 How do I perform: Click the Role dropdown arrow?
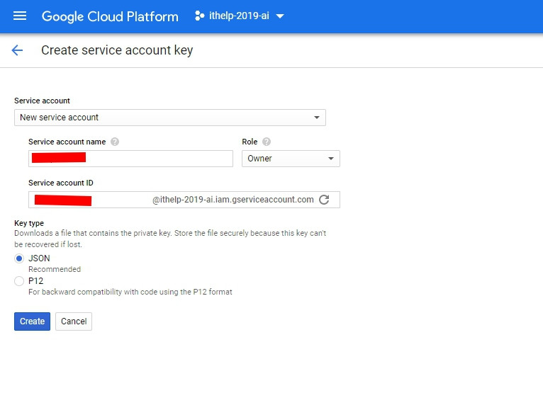coord(331,159)
